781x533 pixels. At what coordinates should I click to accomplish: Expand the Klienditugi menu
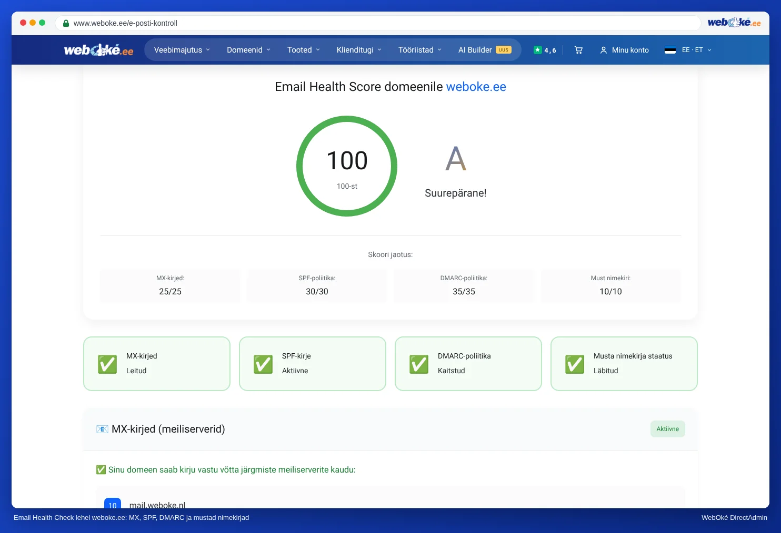click(359, 50)
